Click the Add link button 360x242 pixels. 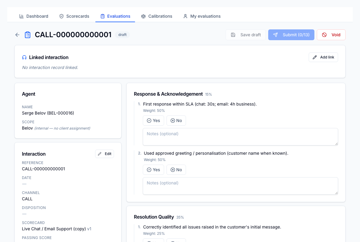323,57
